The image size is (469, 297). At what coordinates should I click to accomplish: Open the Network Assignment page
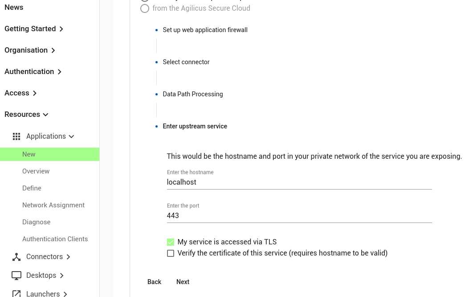tap(53, 205)
